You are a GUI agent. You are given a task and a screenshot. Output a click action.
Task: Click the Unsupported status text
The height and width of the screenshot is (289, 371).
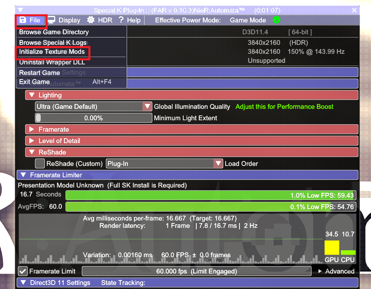[x=266, y=61]
